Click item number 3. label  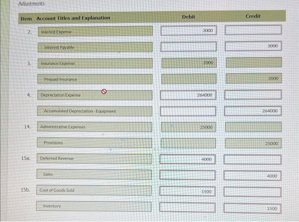click(x=29, y=63)
